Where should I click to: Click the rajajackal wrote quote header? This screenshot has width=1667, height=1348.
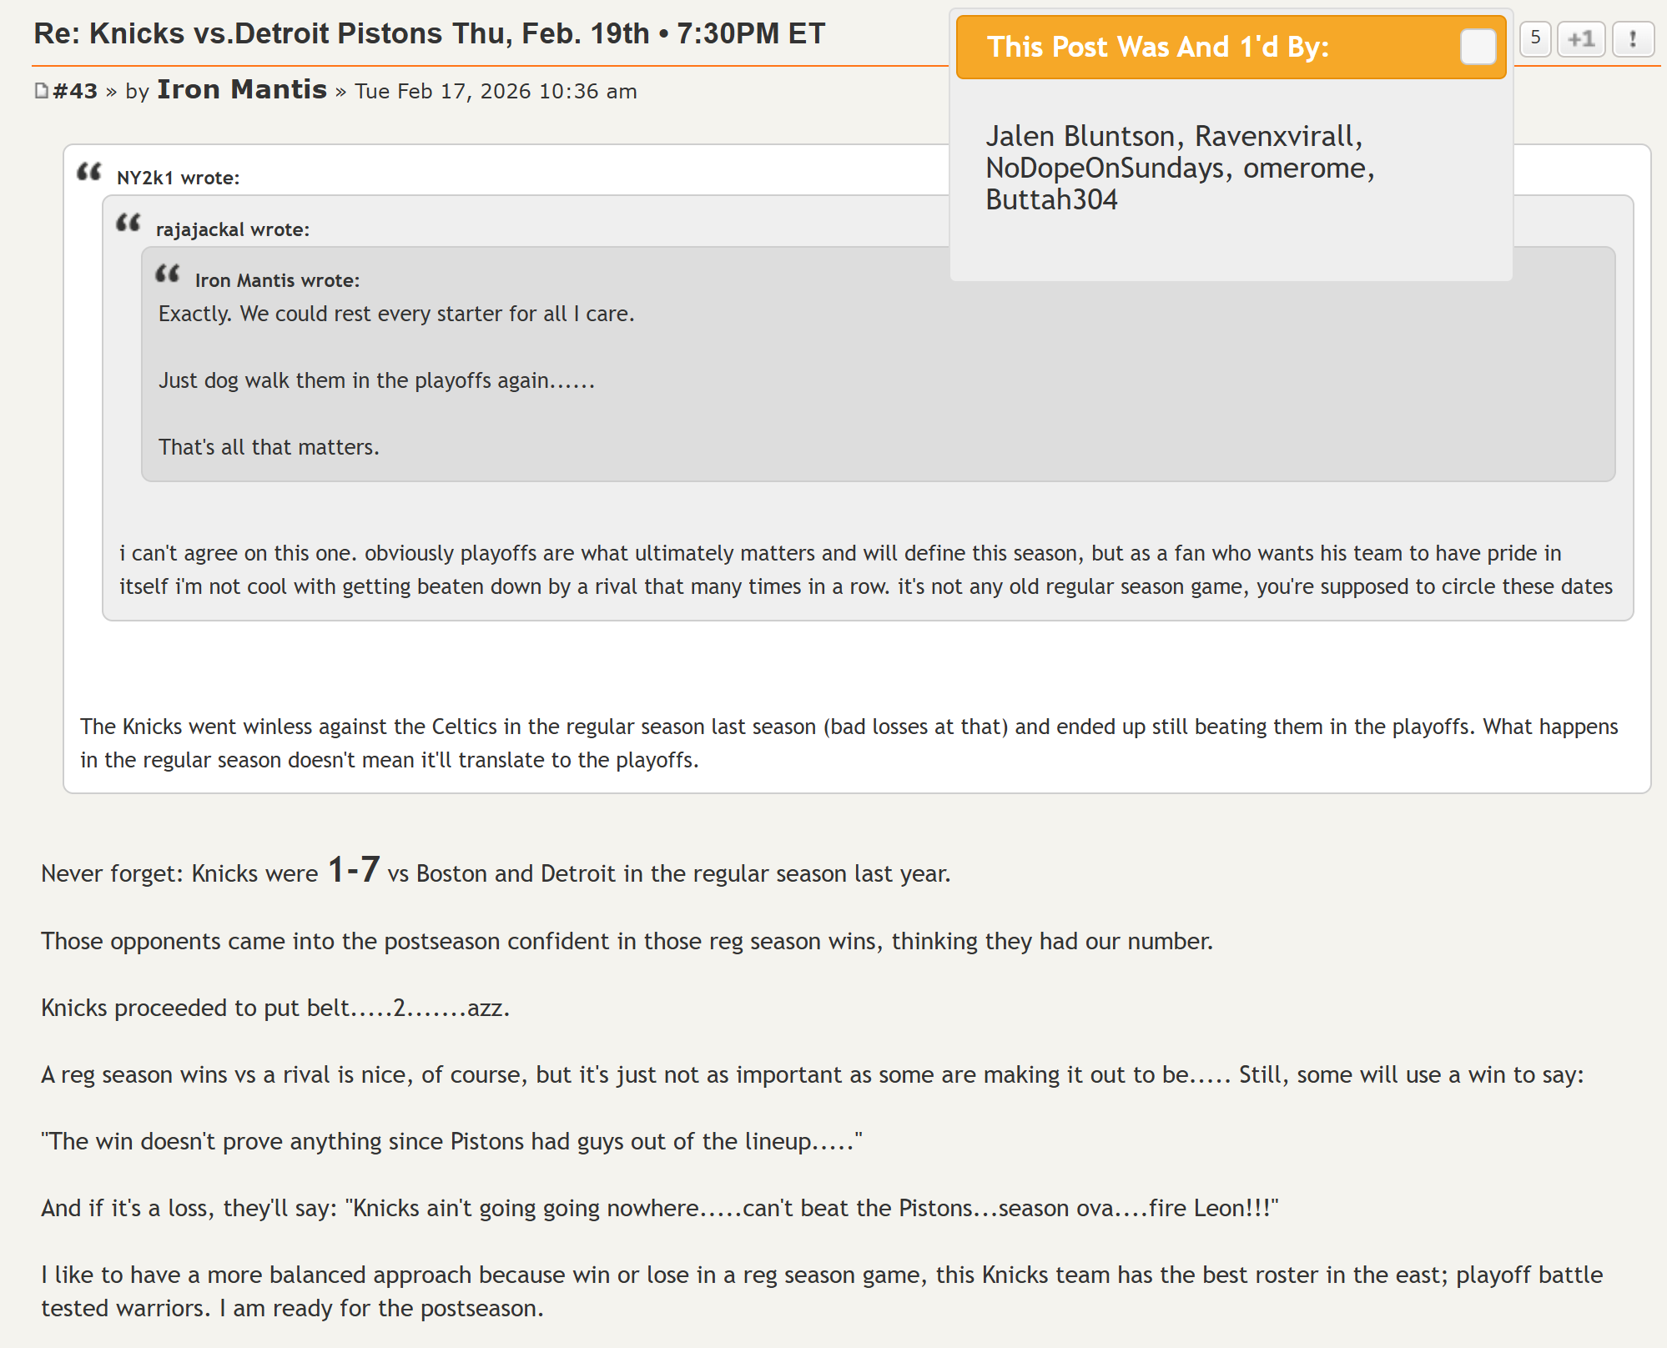click(x=233, y=229)
